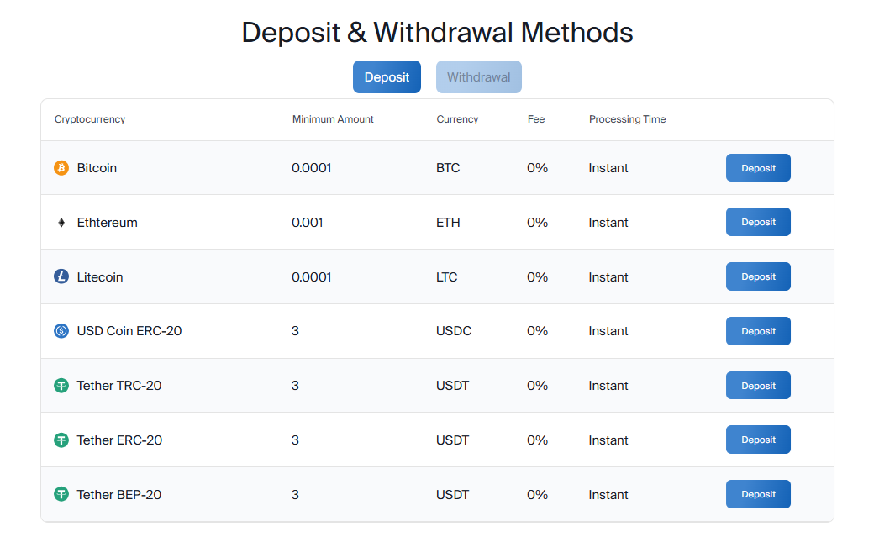Click the Litecoin name text
The width and height of the screenshot is (895, 558).
(100, 277)
